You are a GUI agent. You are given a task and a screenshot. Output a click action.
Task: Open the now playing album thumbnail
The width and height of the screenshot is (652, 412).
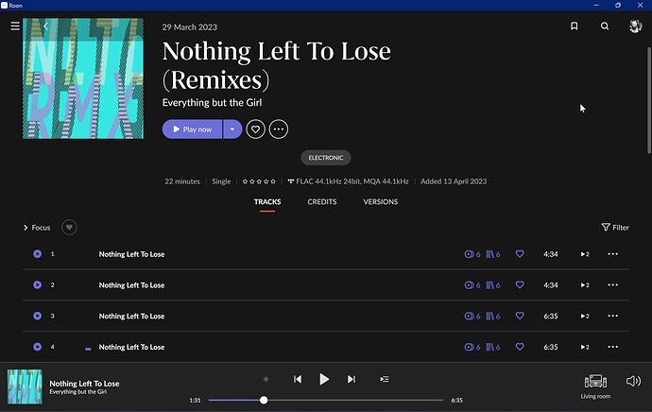tap(25, 386)
